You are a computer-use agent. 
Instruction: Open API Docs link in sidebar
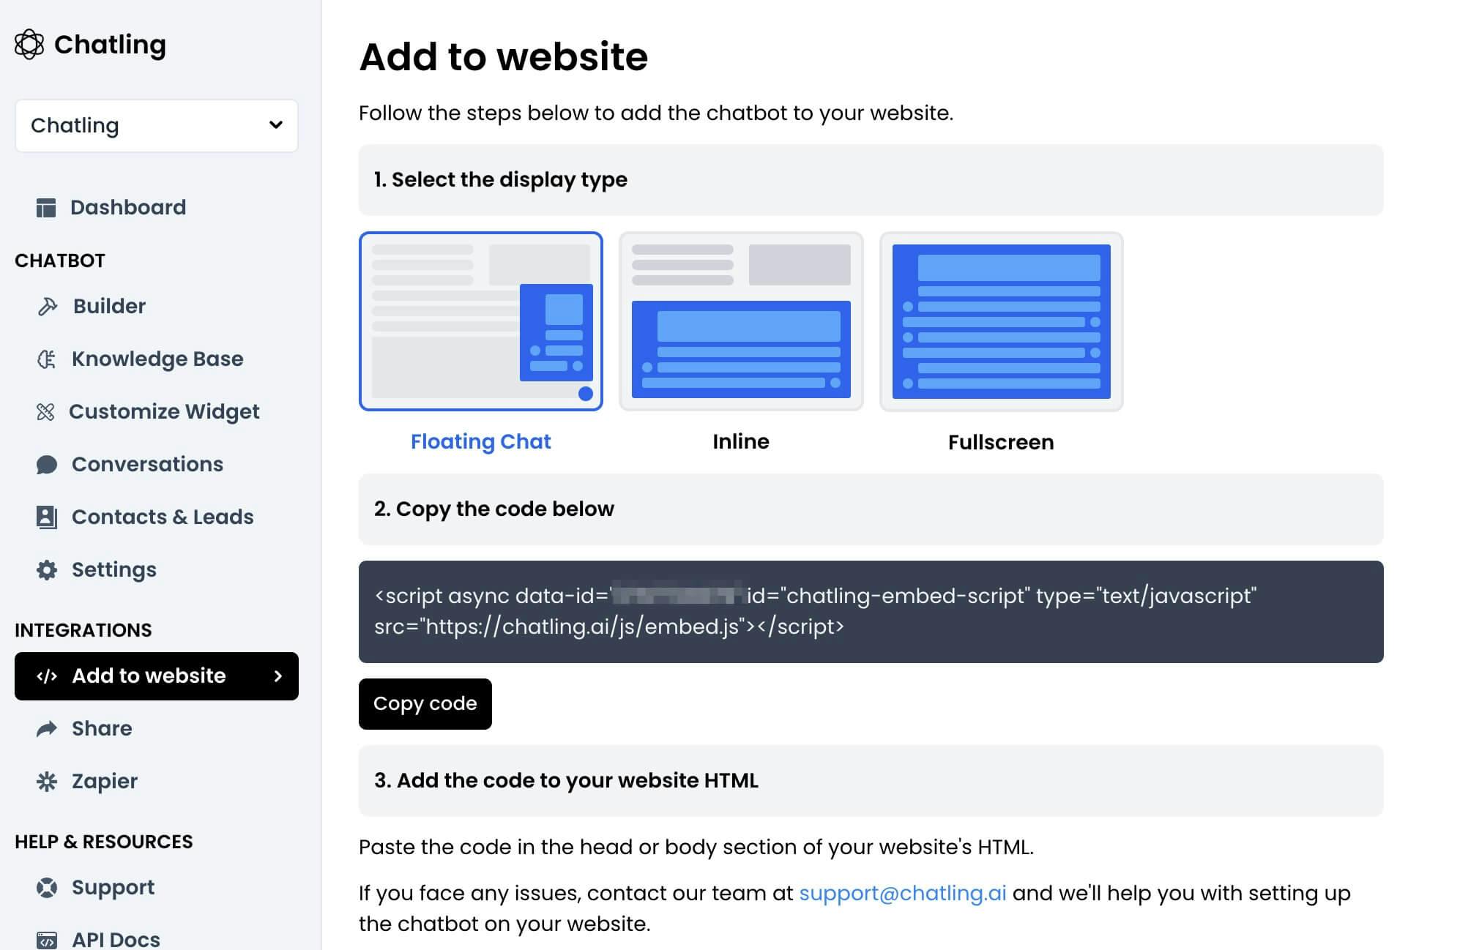click(116, 940)
